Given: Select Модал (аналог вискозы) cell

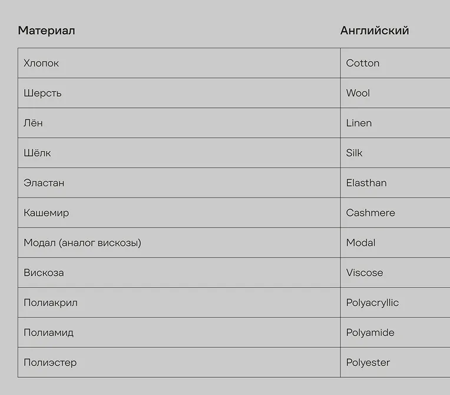Looking at the screenshot, I should (179, 242).
